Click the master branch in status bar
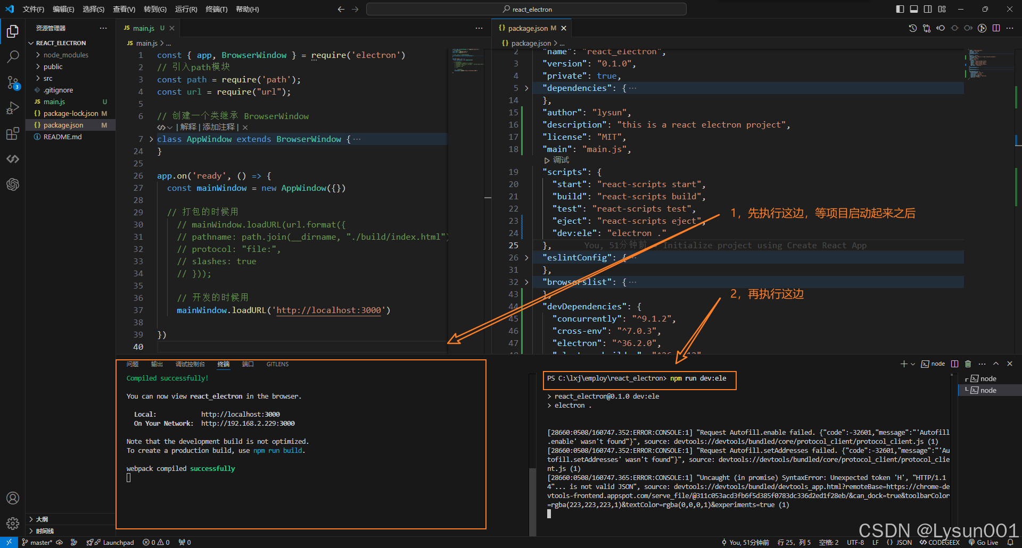This screenshot has height=548, width=1022. click(37, 543)
